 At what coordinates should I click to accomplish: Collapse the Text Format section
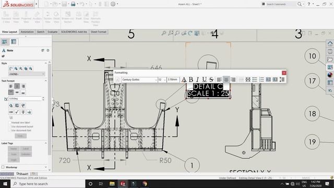45,81
